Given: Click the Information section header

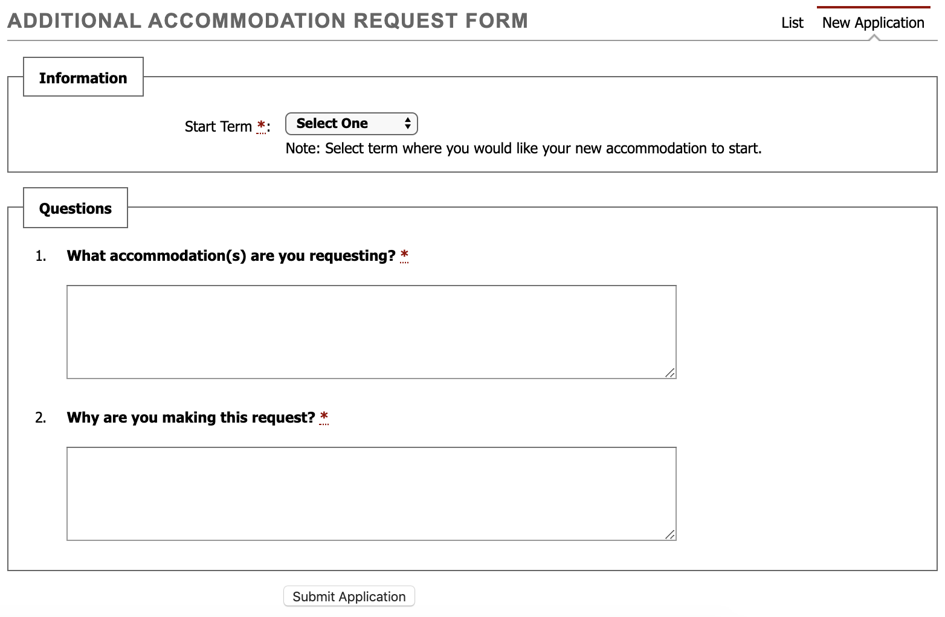Looking at the screenshot, I should (83, 77).
